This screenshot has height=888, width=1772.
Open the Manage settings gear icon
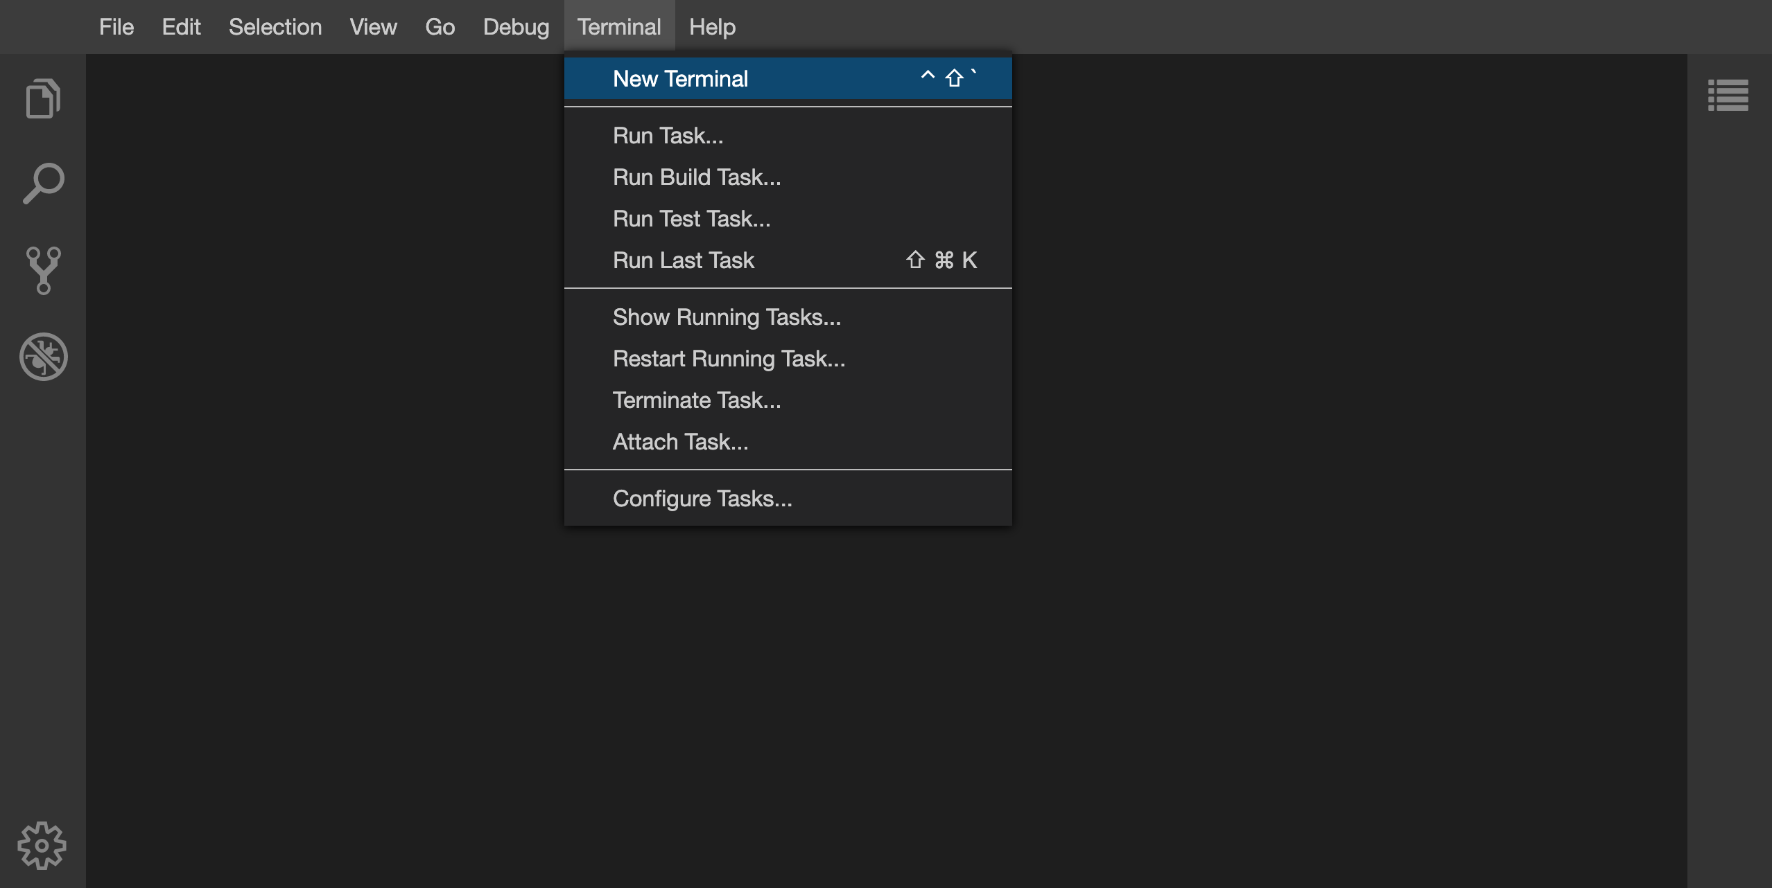coord(43,844)
